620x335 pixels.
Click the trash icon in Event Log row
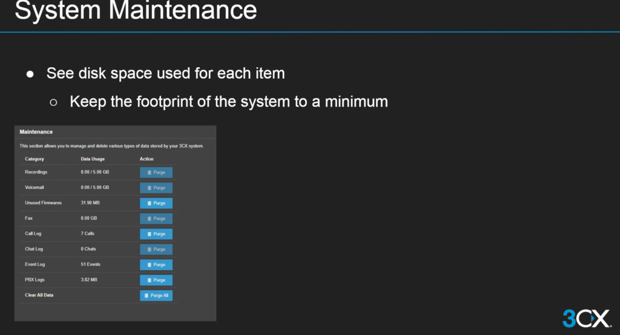point(150,265)
